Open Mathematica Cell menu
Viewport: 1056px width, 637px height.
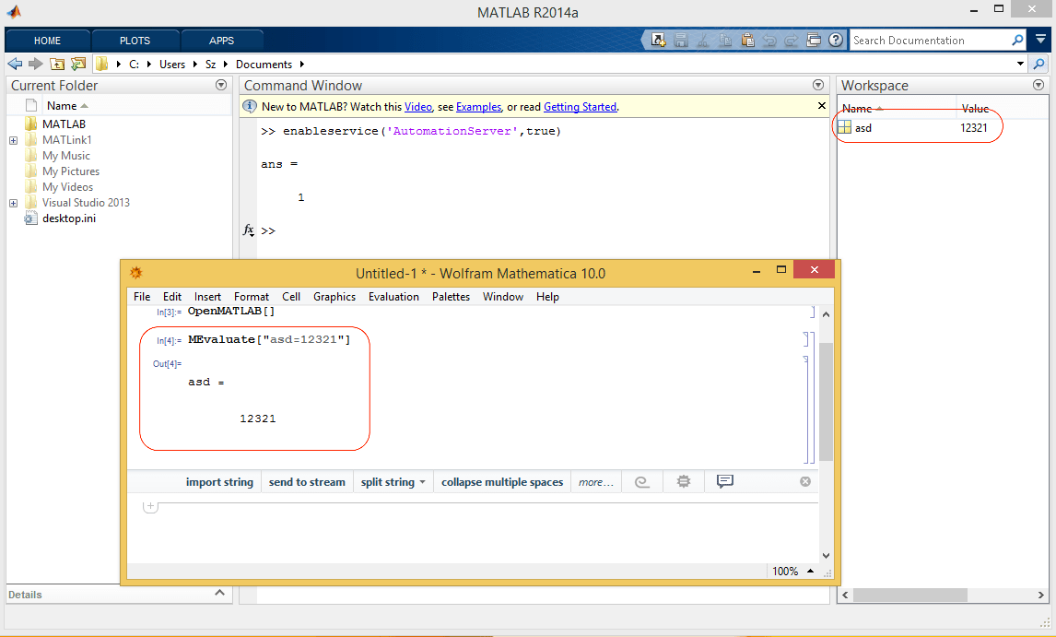[x=291, y=297]
